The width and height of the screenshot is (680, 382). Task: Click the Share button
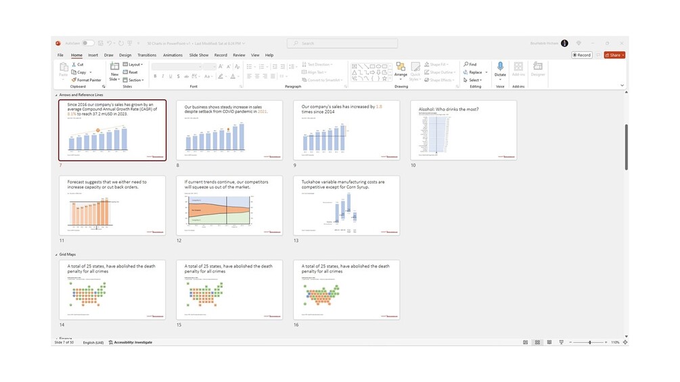click(614, 55)
